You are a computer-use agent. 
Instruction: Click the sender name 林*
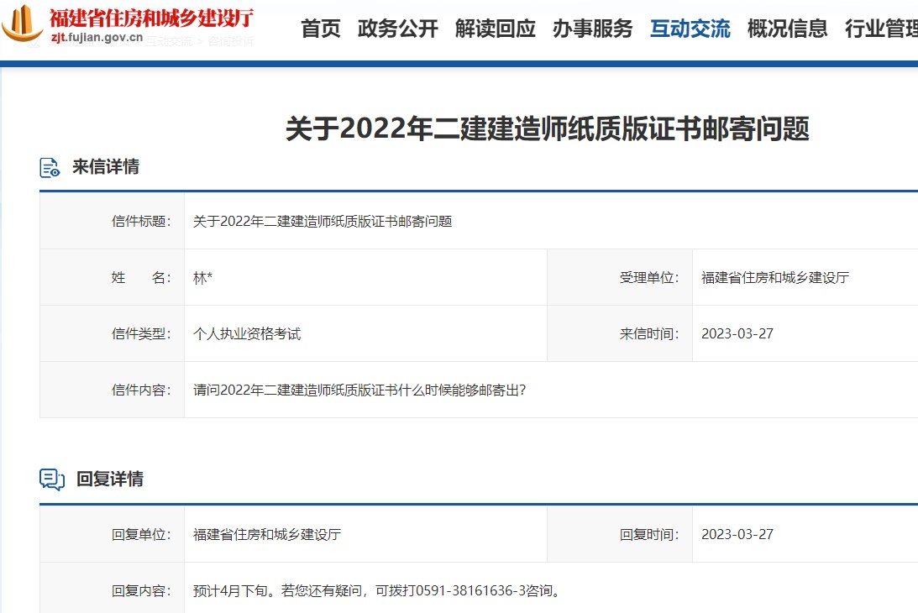click(202, 278)
